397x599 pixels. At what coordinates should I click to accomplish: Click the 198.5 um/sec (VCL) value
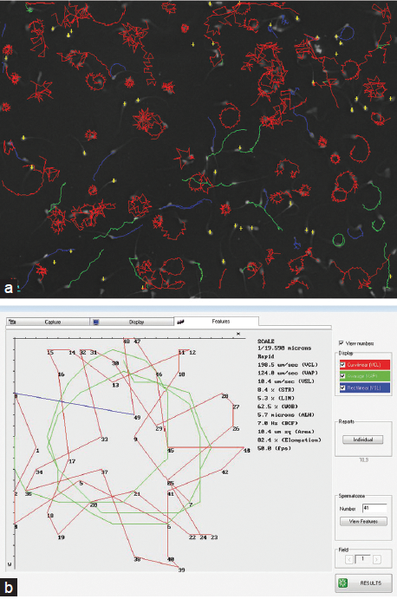287,365
